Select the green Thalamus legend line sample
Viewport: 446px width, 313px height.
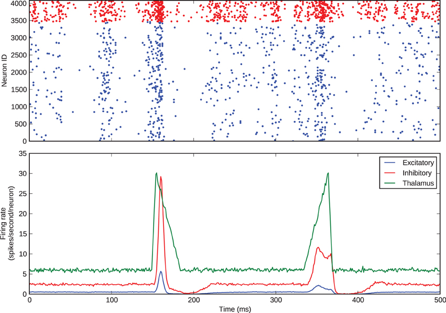point(390,183)
